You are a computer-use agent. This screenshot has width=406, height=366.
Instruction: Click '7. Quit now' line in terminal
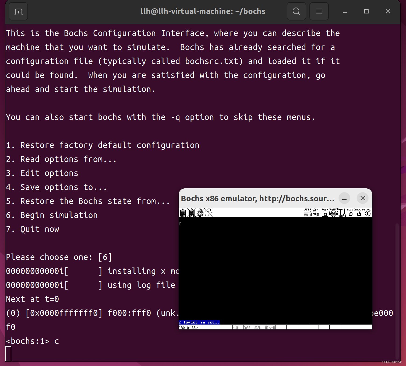pyautogui.click(x=33, y=229)
